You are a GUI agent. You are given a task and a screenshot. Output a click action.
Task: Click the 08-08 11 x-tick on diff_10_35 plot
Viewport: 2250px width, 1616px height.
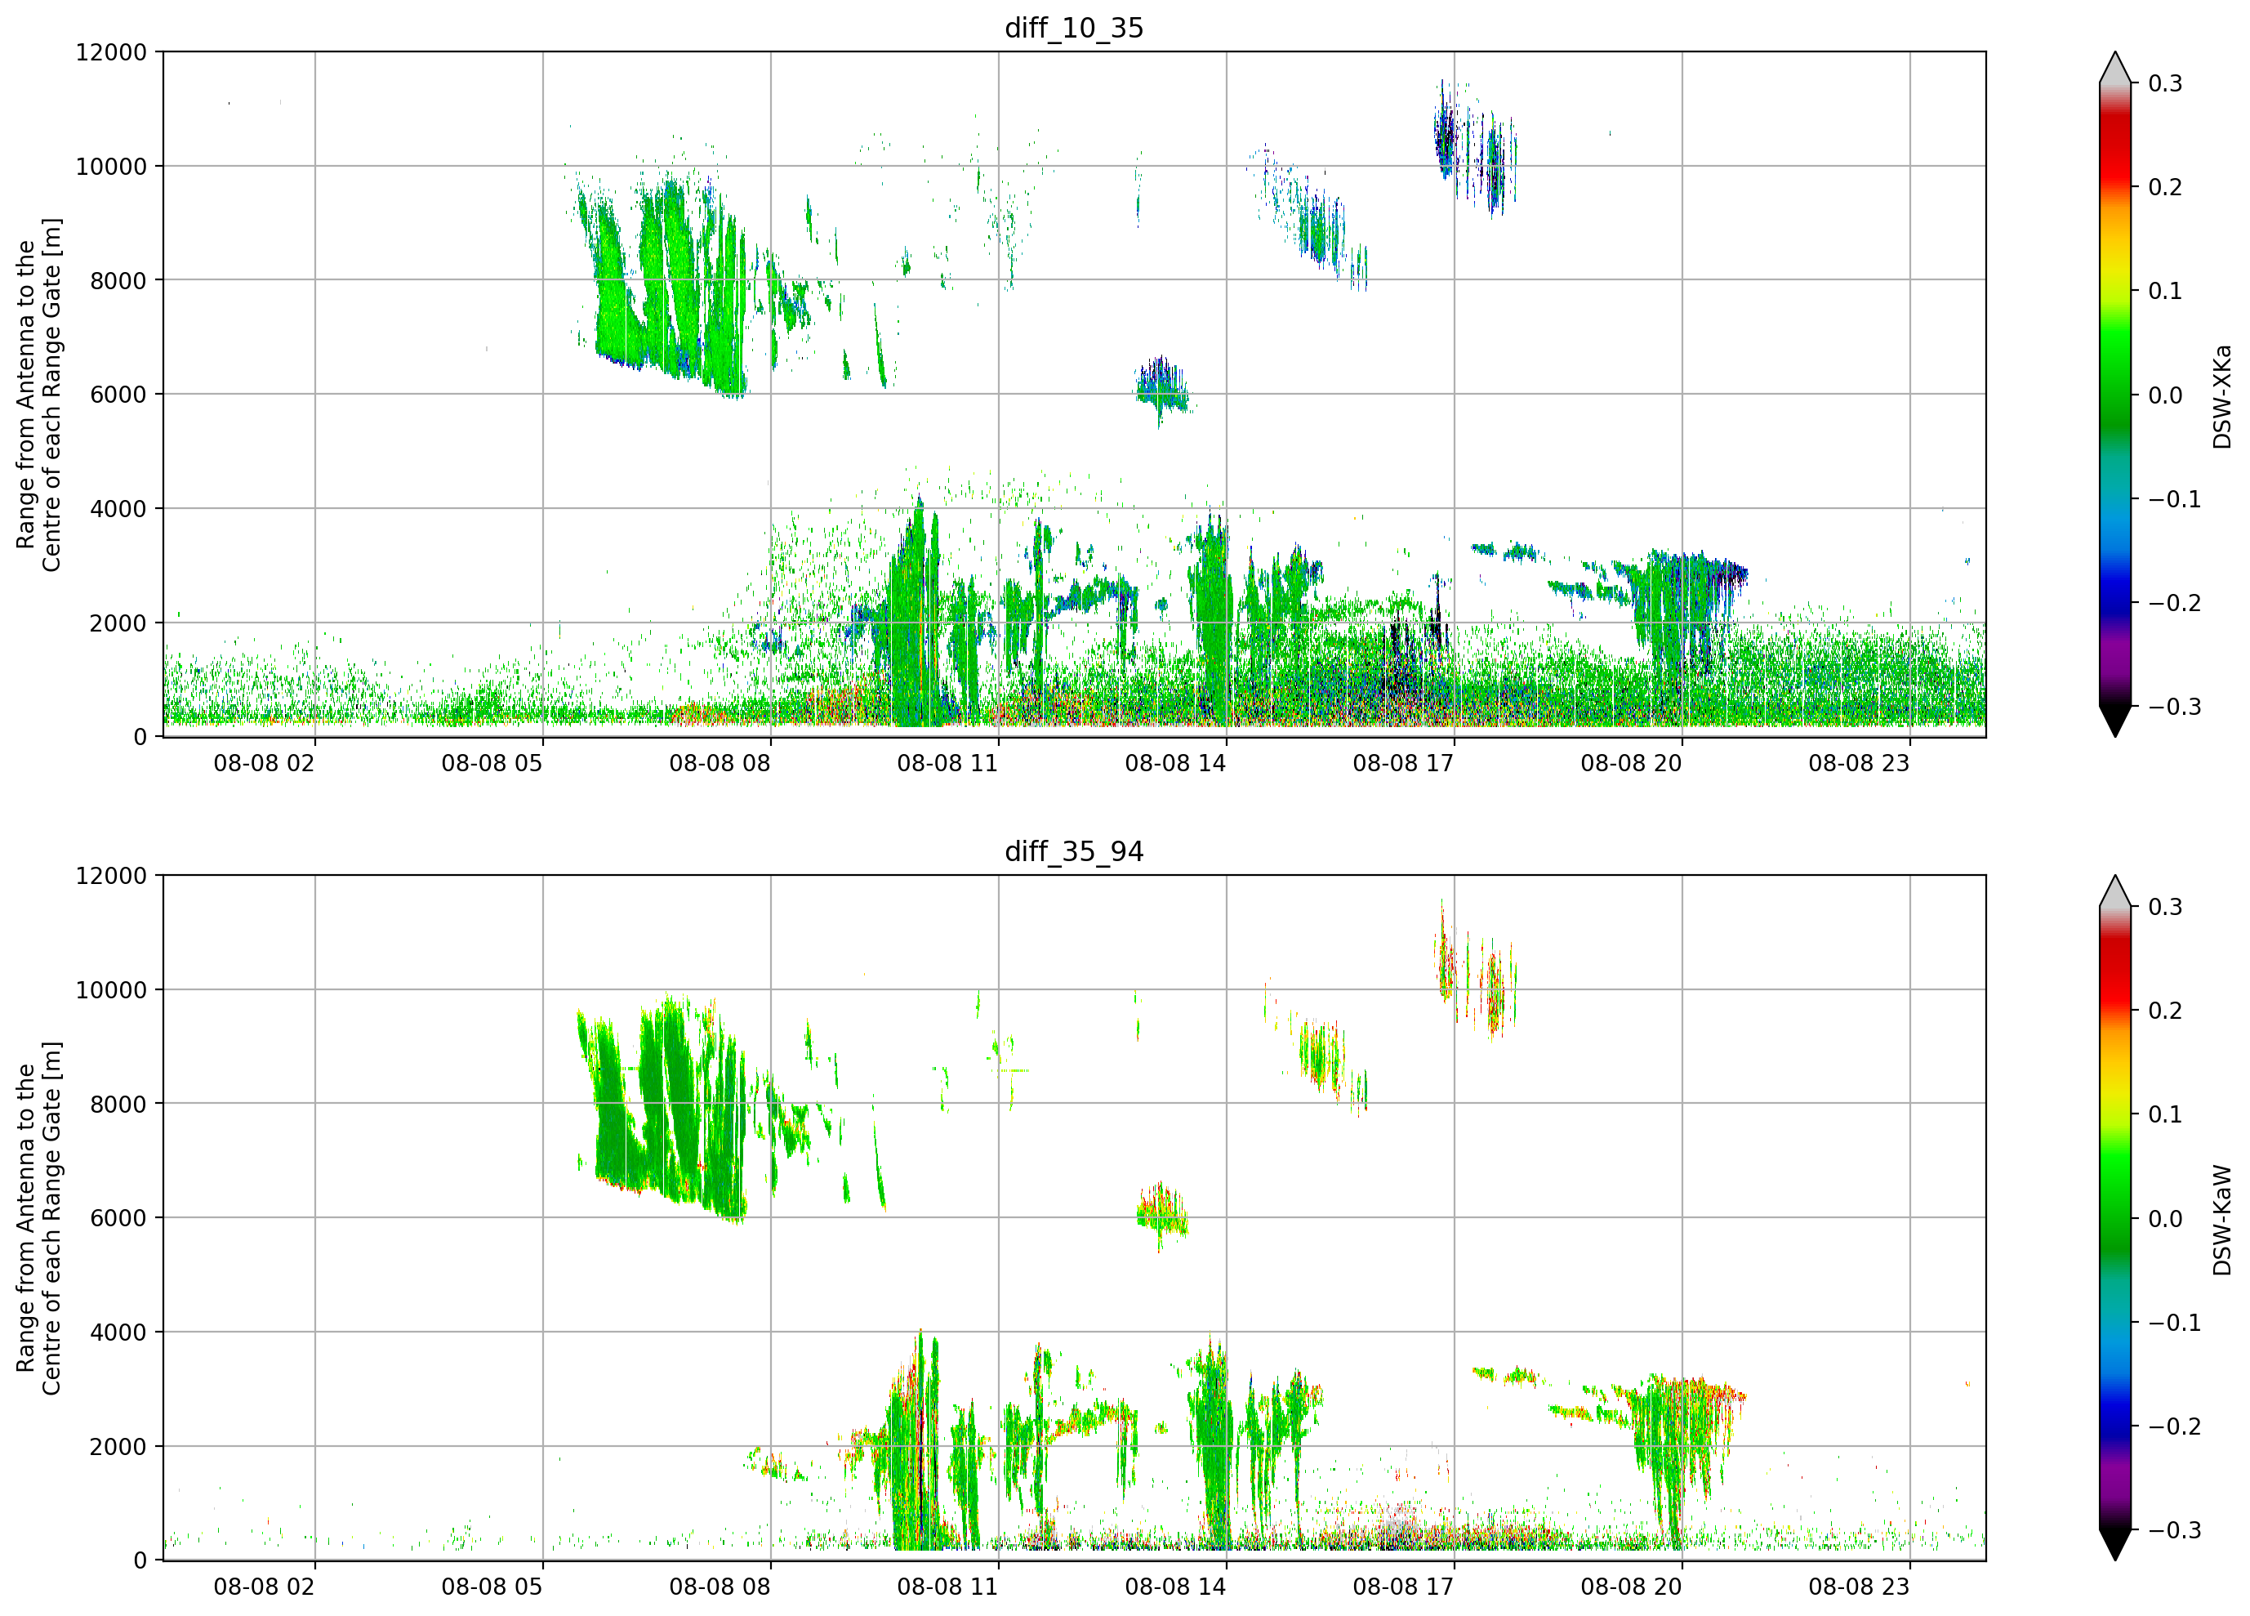(x=947, y=763)
